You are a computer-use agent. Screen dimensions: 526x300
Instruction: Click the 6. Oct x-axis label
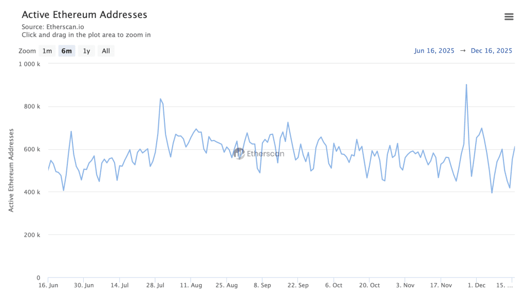coord(334,285)
